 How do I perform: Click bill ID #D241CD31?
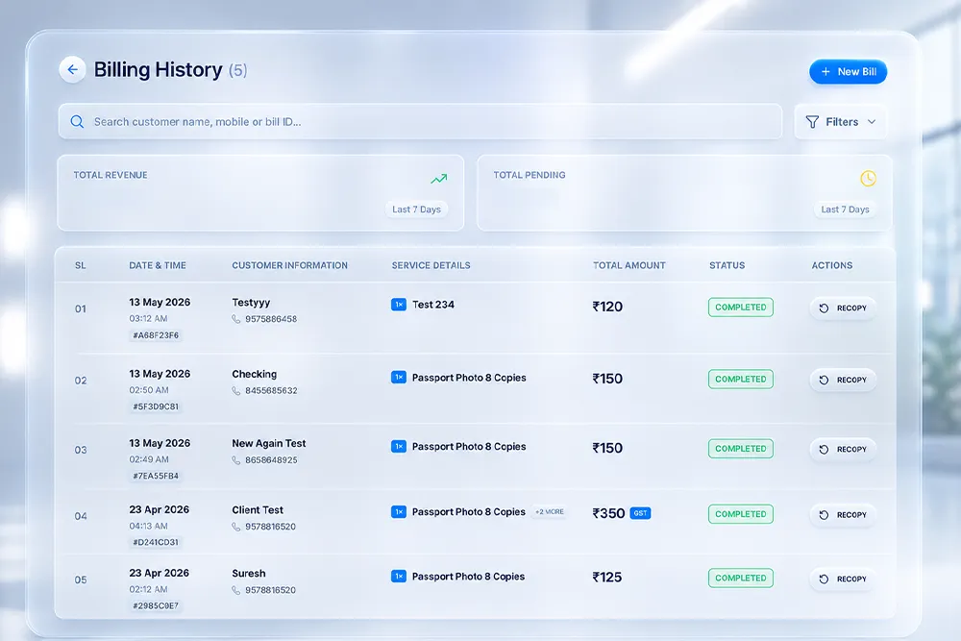(156, 542)
